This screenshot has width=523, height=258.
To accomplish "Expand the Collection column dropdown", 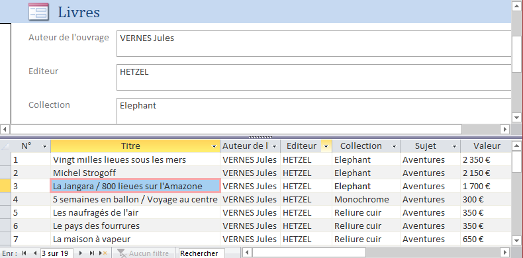I will coord(394,146).
